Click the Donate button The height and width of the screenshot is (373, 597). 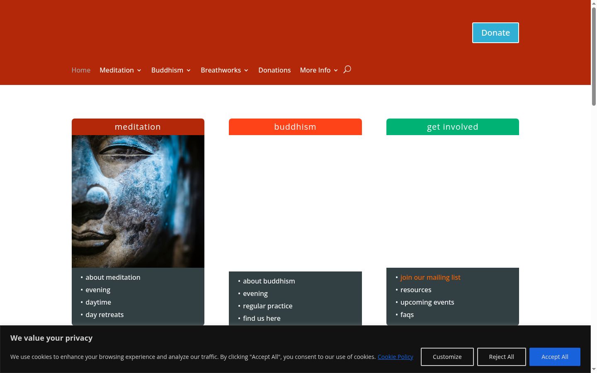tap(495, 33)
